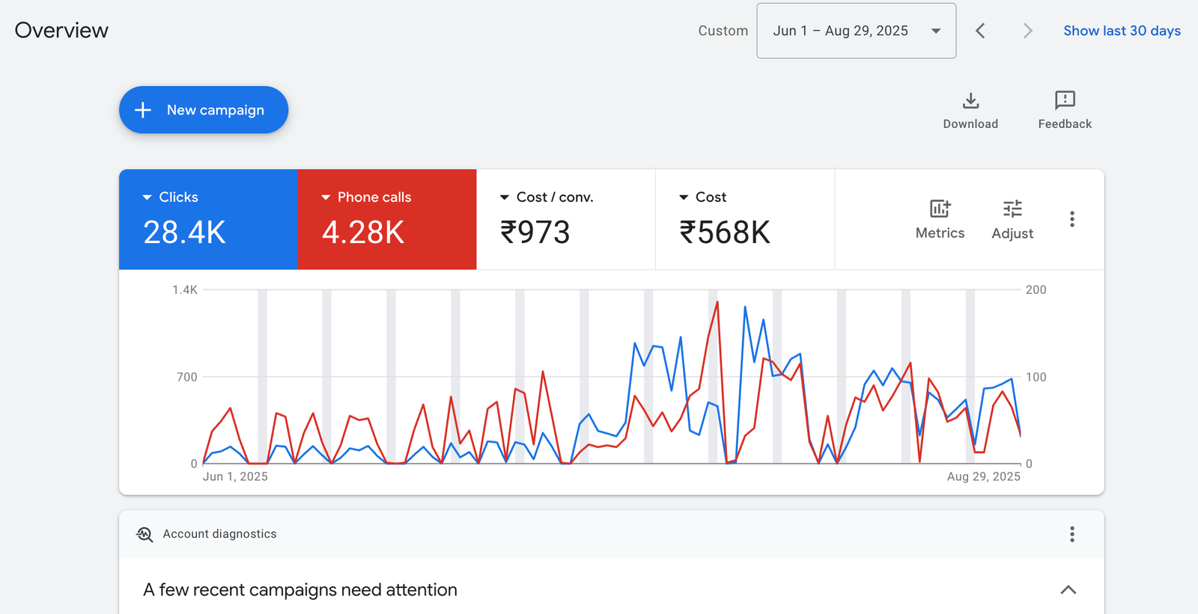Select the red Phone calls scorecard

[x=386, y=219]
